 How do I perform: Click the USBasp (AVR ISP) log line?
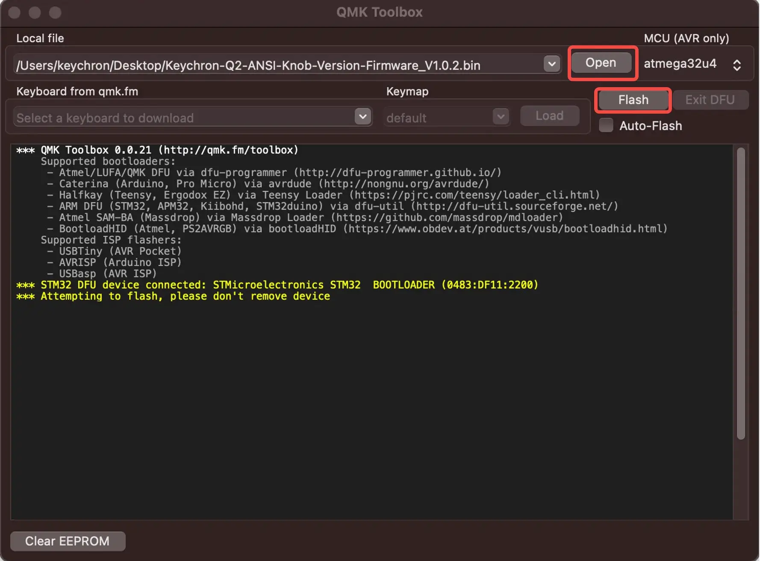pyautogui.click(x=102, y=273)
